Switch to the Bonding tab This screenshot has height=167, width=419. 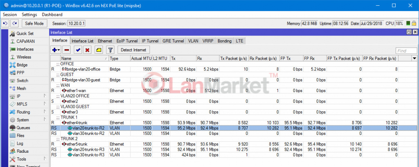pyautogui.click(x=225, y=41)
